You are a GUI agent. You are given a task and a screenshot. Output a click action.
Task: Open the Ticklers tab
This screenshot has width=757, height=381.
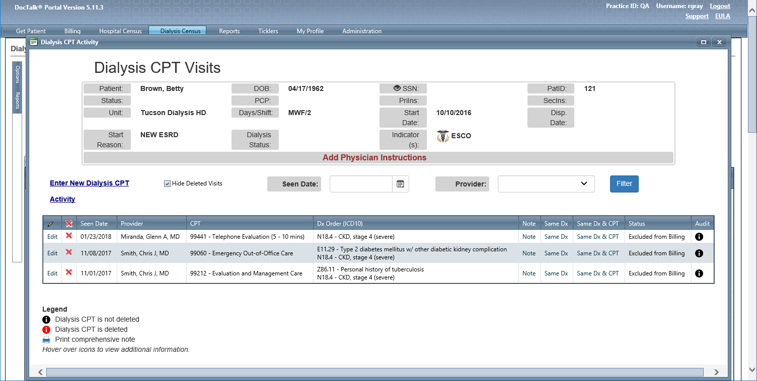tap(268, 31)
